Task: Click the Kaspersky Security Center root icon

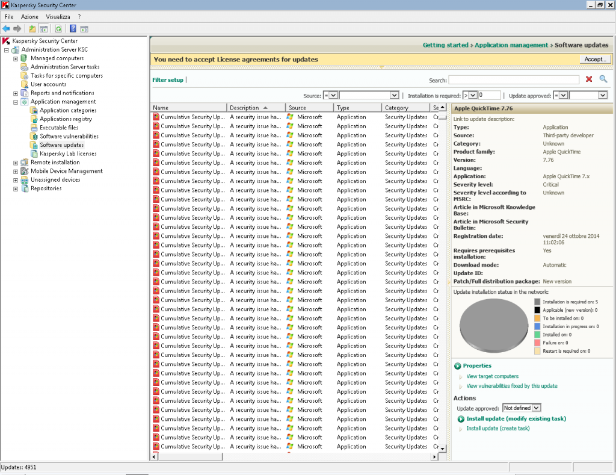Action: tap(6, 41)
